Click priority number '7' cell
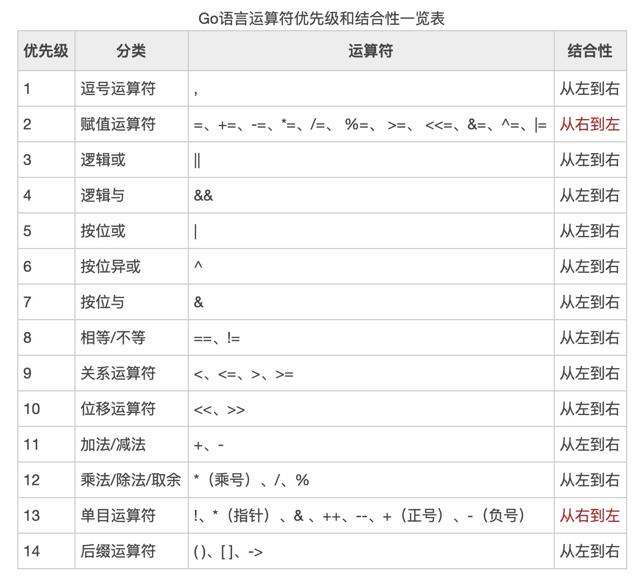 [x=46, y=302]
